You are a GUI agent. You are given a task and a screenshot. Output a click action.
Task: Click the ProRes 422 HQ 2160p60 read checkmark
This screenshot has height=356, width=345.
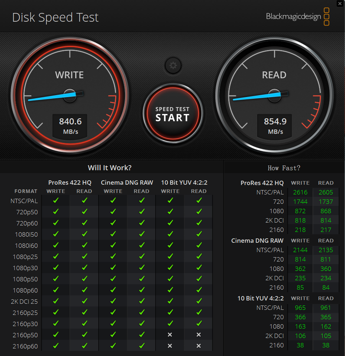(85, 346)
